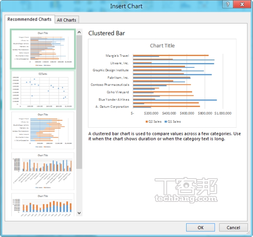Click the Q2 Sales legend entry

[x=153, y=121]
